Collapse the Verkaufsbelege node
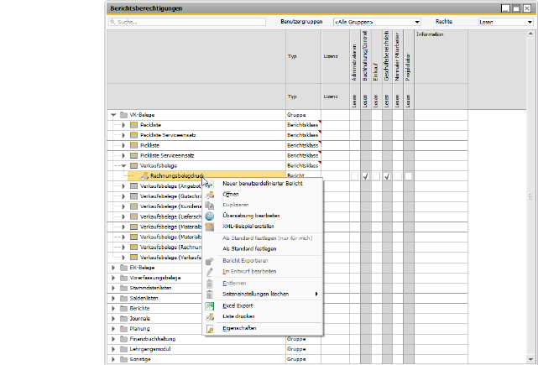 (124, 165)
